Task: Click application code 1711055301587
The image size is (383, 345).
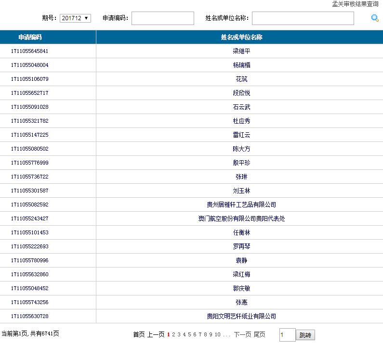Action: click(30, 191)
